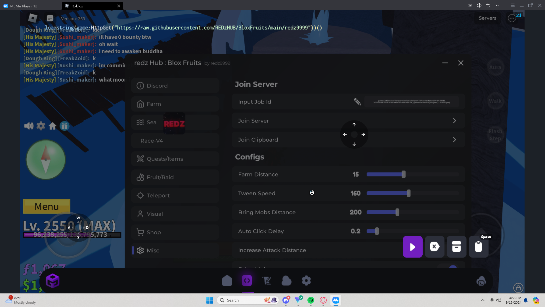Adjust the Farm Distance slider
The image size is (545, 307).
(x=412, y=174)
